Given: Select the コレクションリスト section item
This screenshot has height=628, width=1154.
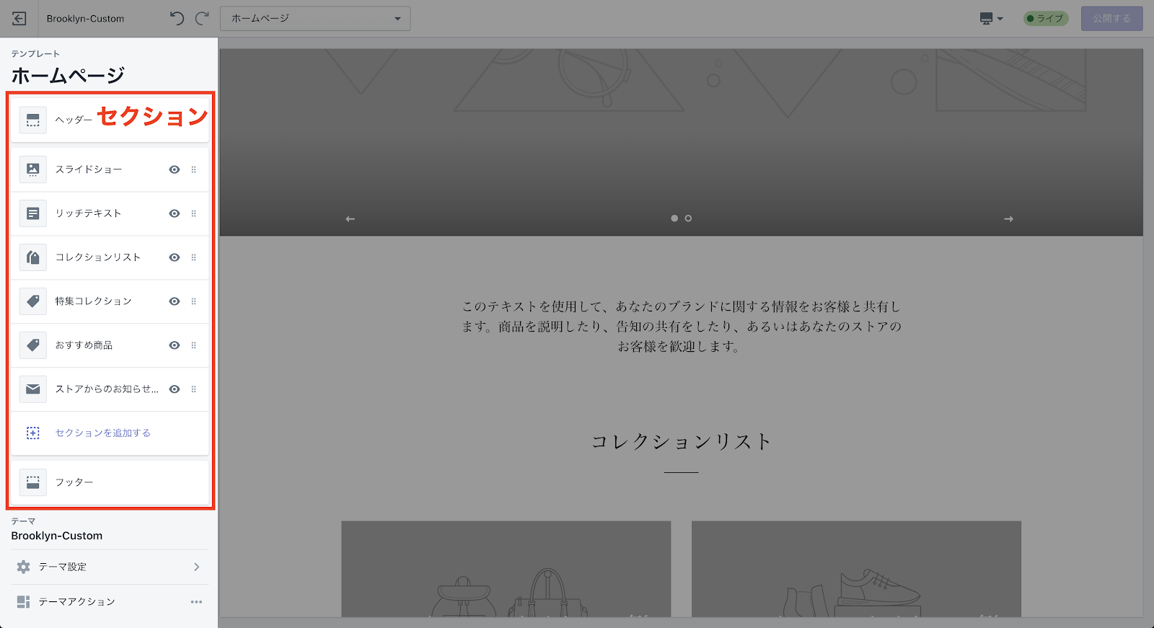Looking at the screenshot, I should [98, 257].
